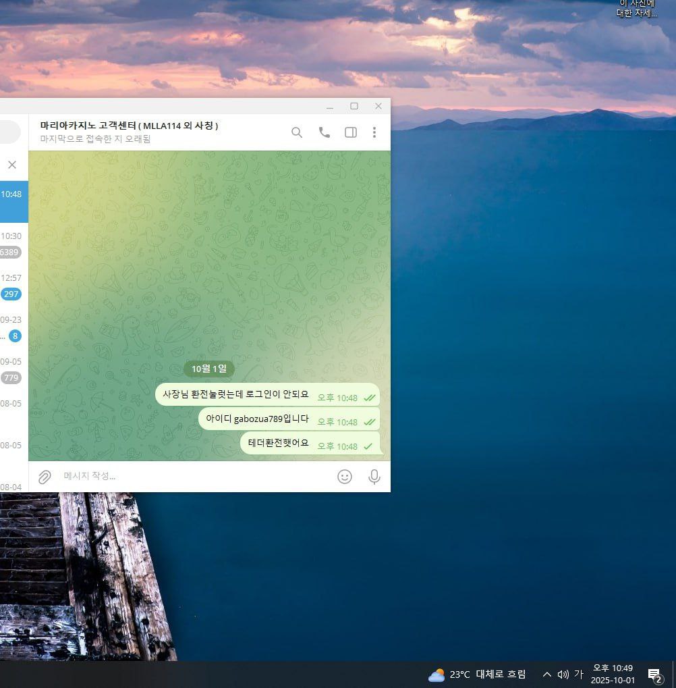Toggle the right side info panel
The width and height of the screenshot is (676, 688).
(x=351, y=132)
